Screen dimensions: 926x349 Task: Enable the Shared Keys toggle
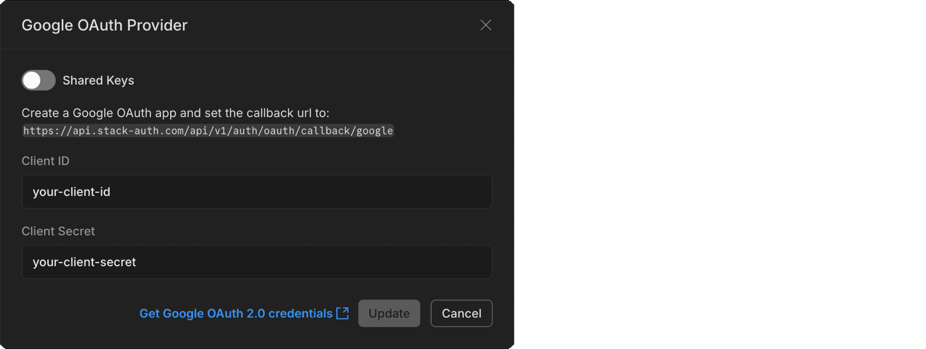(39, 81)
